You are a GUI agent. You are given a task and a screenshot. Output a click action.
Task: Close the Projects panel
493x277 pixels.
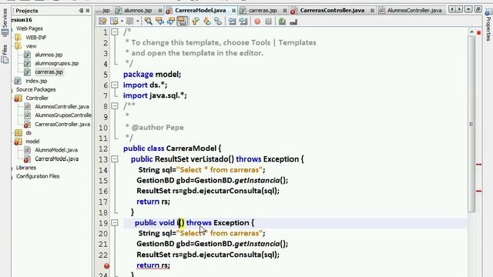click(88, 11)
